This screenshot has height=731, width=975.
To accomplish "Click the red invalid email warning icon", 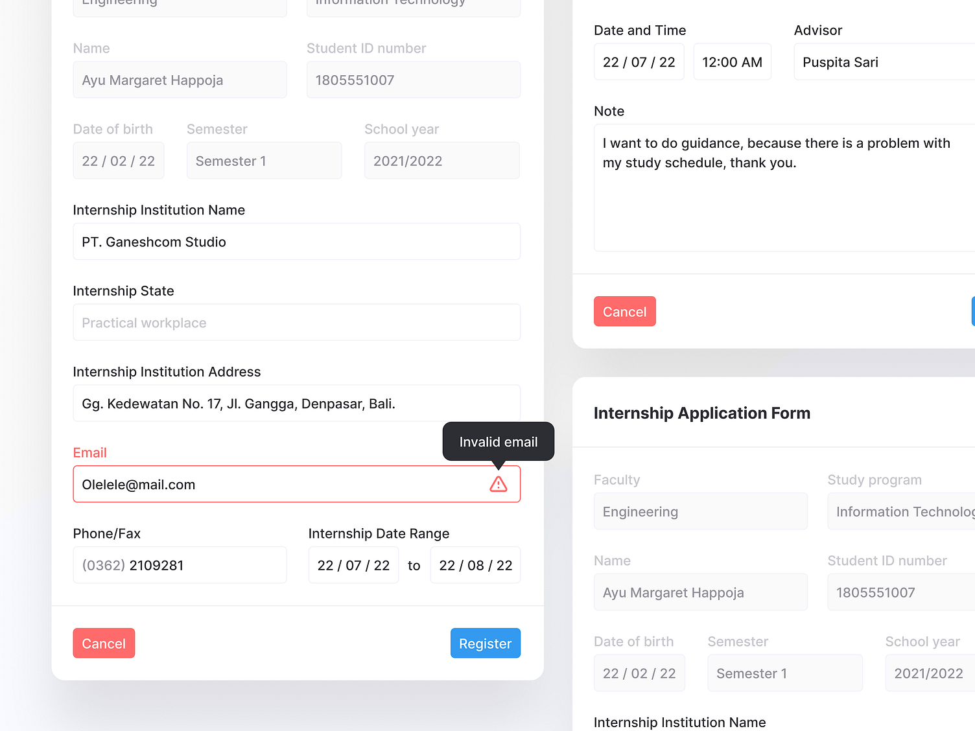I will (x=498, y=484).
